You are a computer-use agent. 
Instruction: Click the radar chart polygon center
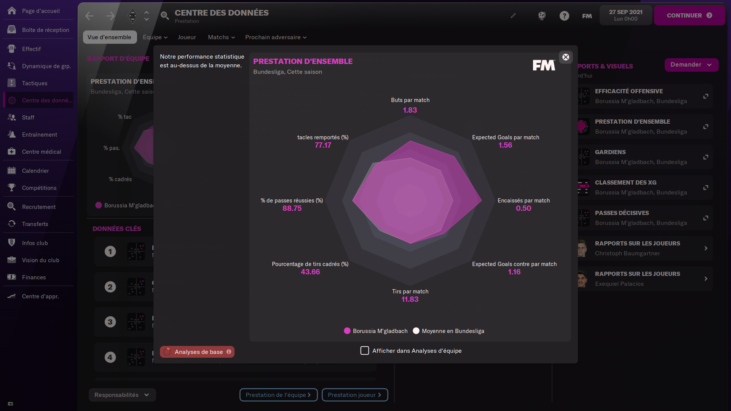click(x=410, y=201)
